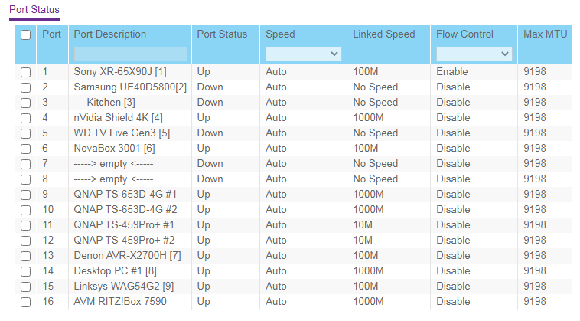Open the Flow Control filter dropdown

(474, 54)
